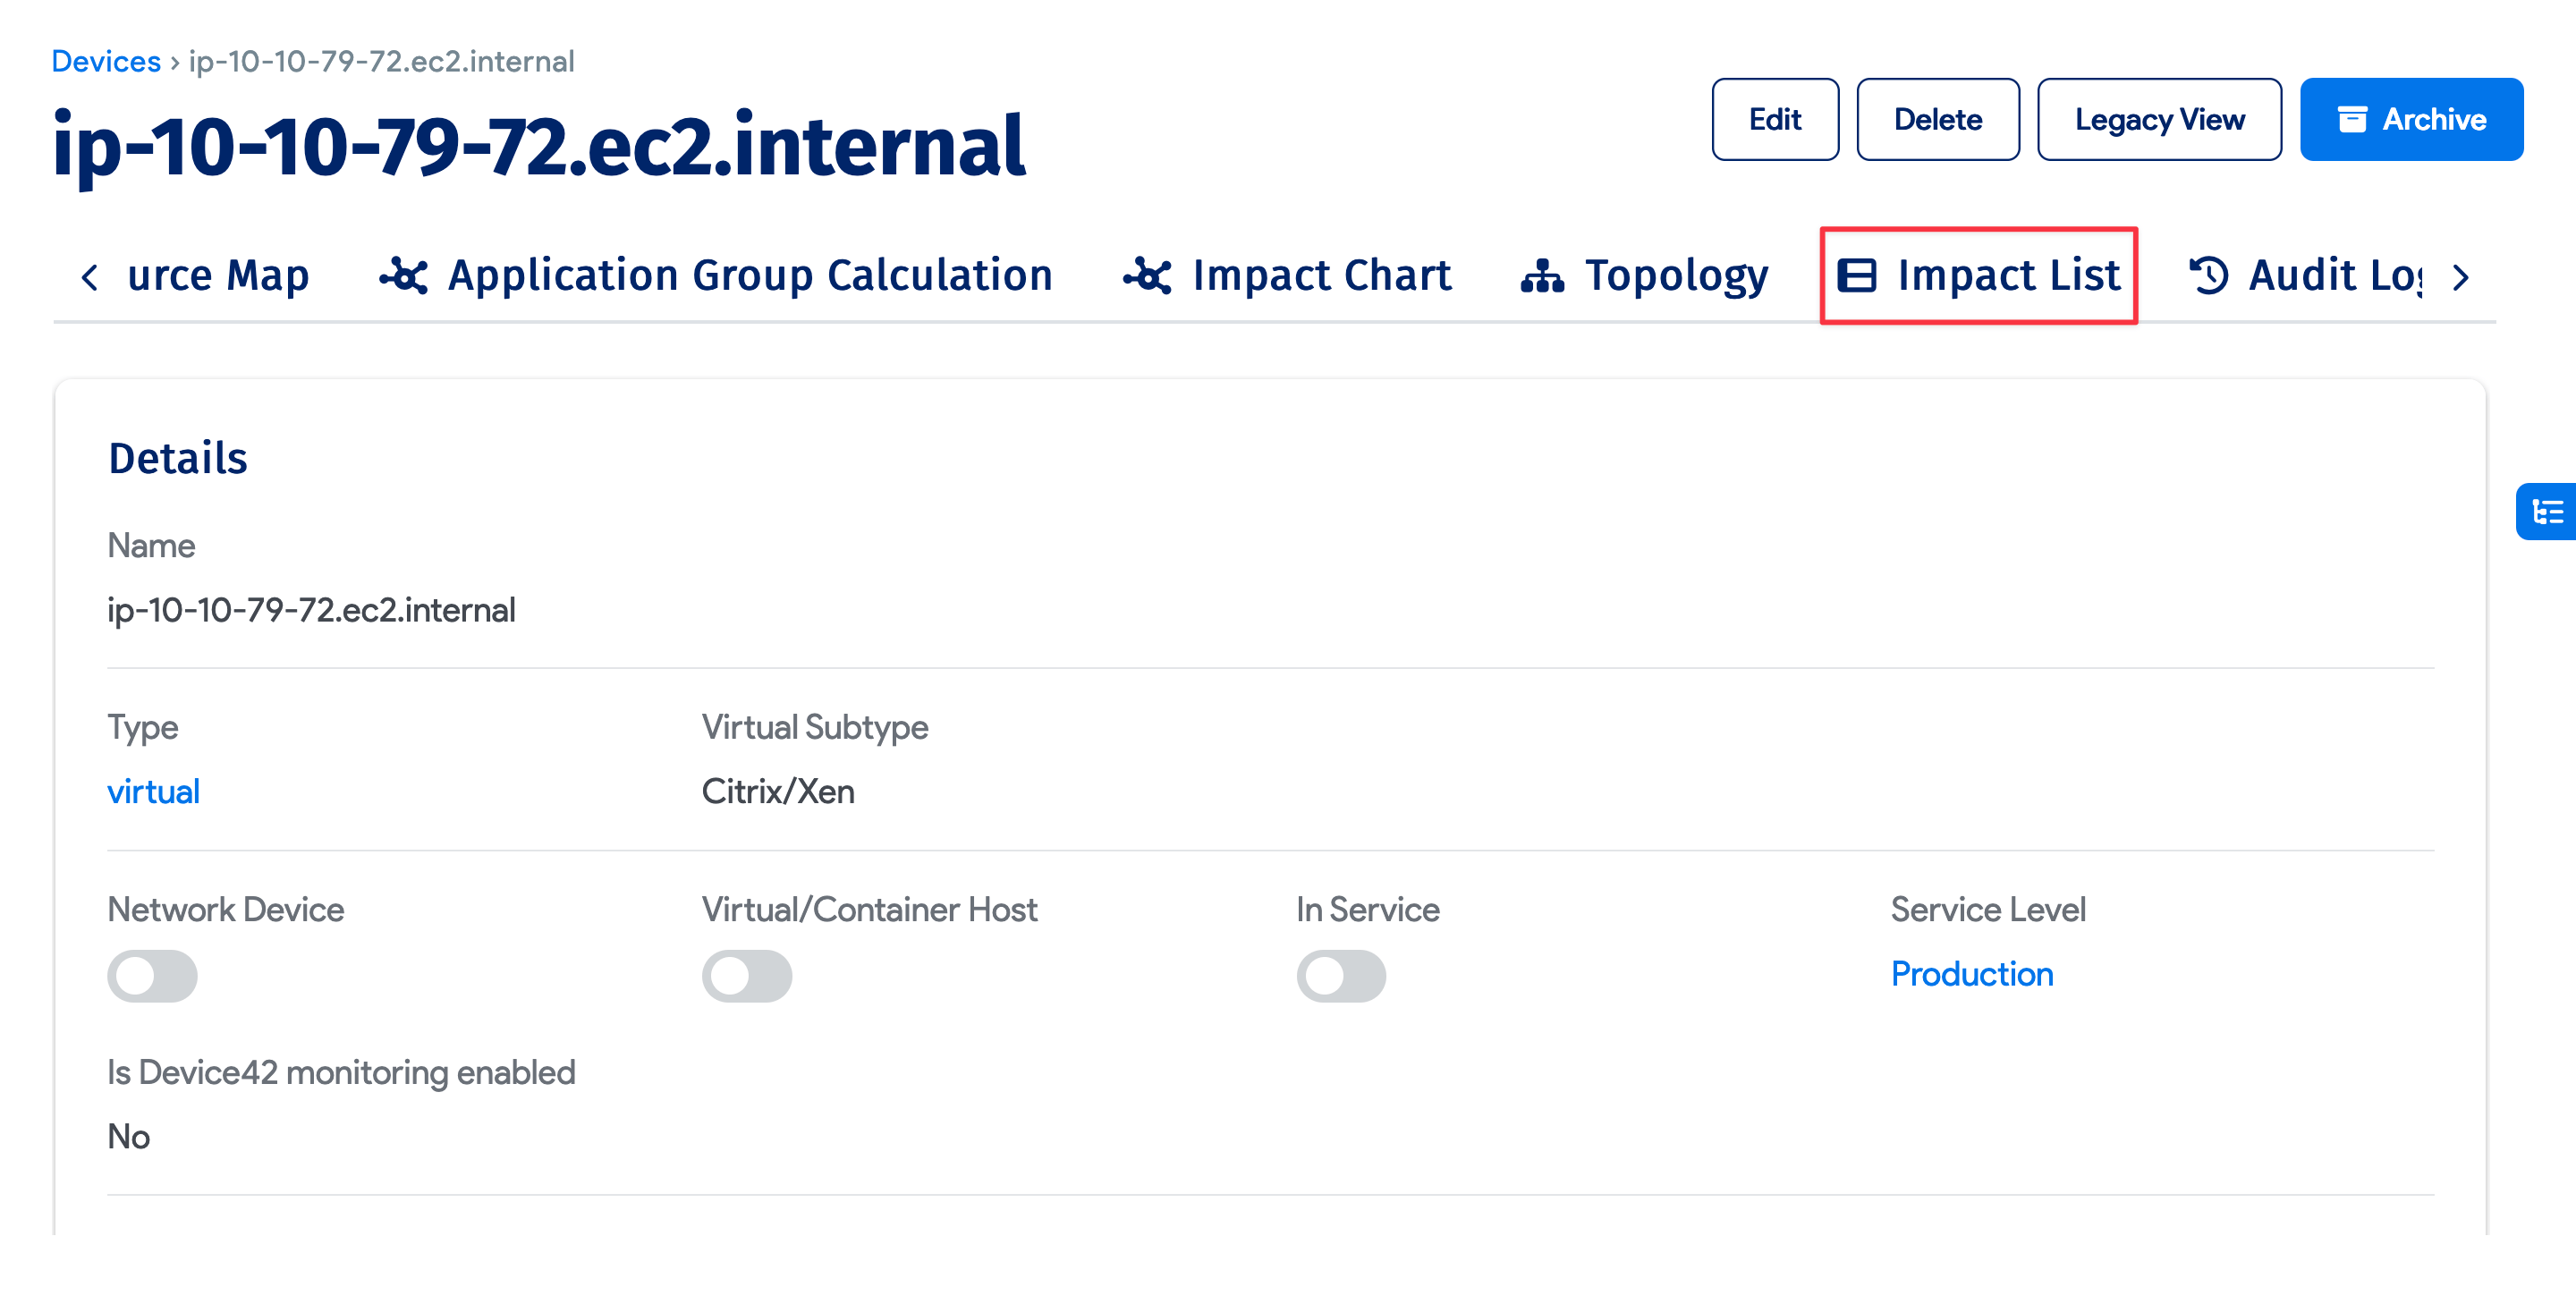
Task: Click the left chevron to scroll tabs back
Action: 91,278
